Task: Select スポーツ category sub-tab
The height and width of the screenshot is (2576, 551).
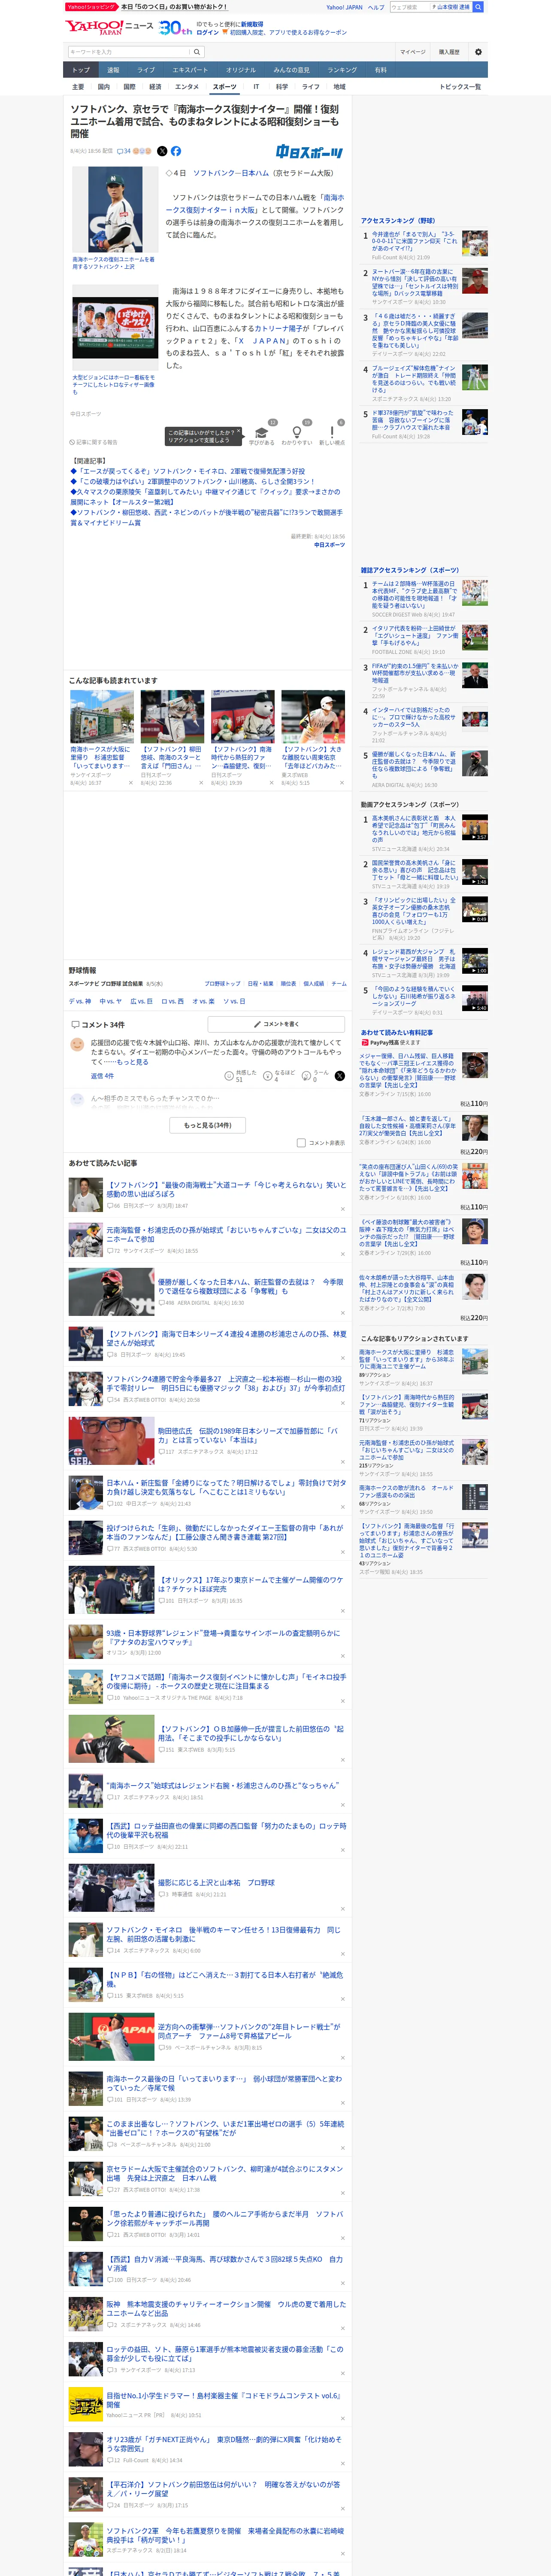Action: [225, 87]
